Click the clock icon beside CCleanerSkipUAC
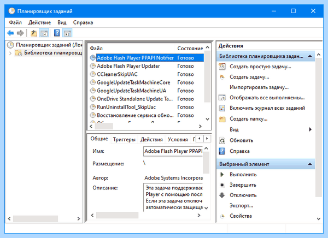328x238 pixels. 92,74
